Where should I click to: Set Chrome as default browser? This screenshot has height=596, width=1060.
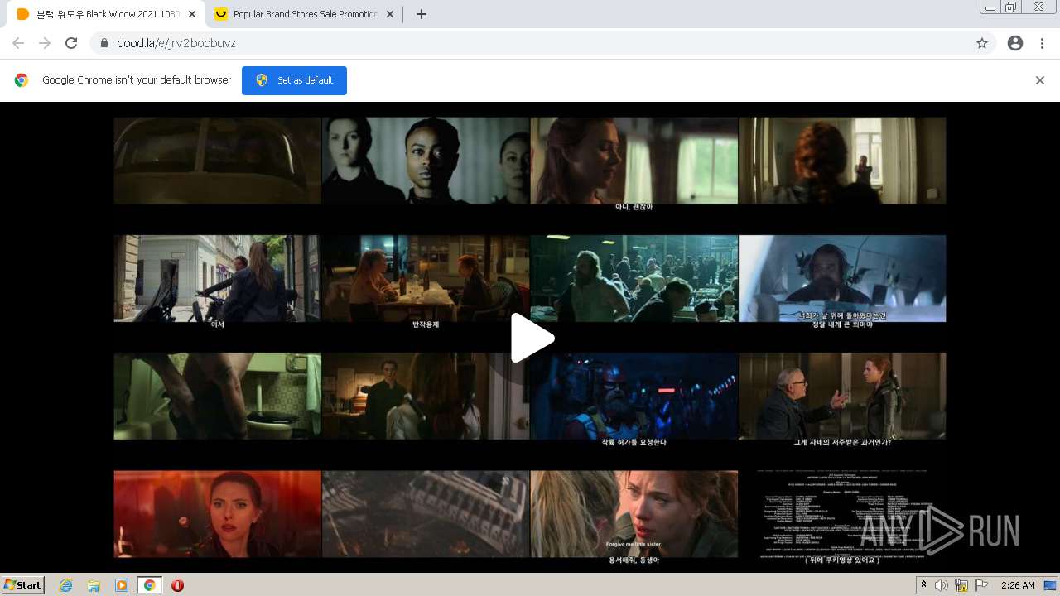[294, 80]
